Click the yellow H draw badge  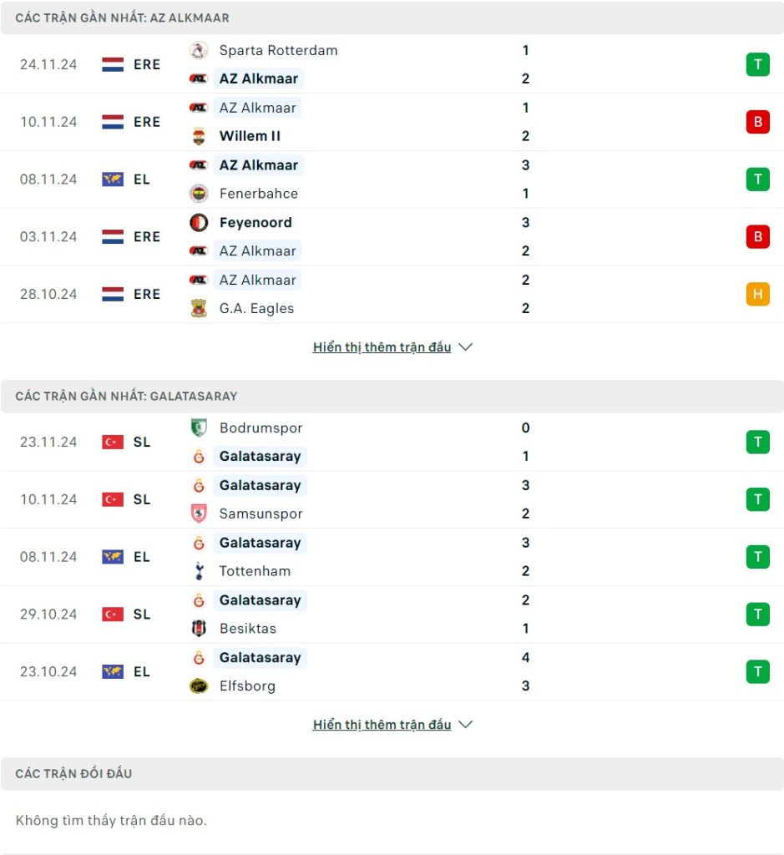(757, 294)
